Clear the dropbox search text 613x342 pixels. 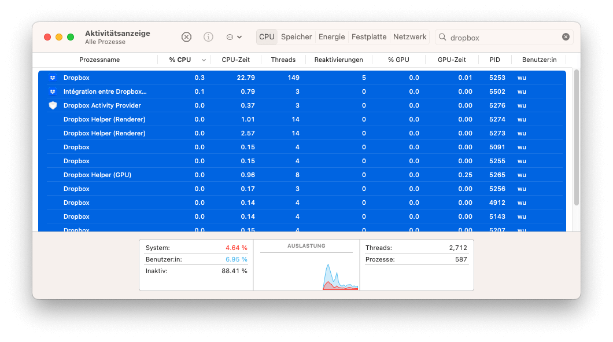tap(566, 37)
